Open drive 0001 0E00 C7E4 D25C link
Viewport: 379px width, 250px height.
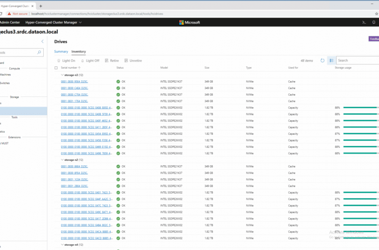[x=74, y=94]
